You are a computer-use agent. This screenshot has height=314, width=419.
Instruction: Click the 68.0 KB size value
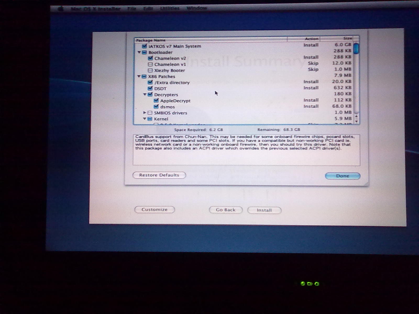342,106
